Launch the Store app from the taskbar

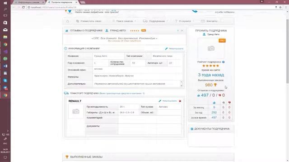5,23
